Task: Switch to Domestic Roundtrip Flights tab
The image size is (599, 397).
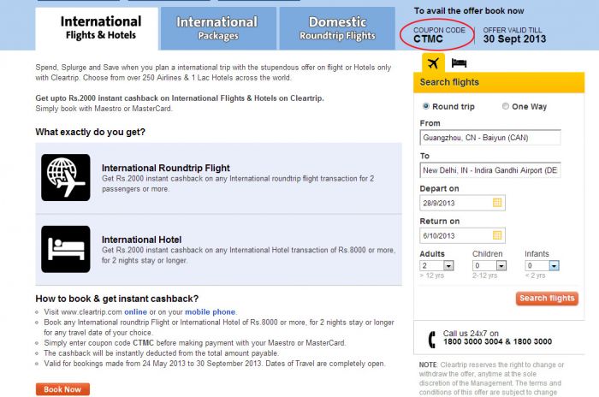Action: (337, 28)
